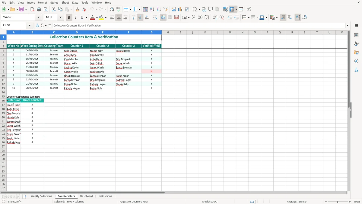Screen dimensions: 362x204
Task: Open sidebar Properties panel button
Action: click(356, 35)
